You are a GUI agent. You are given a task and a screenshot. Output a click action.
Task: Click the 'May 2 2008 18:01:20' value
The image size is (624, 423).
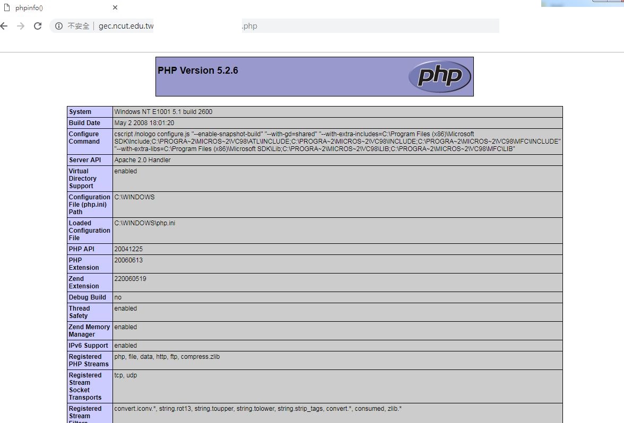[x=144, y=123]
